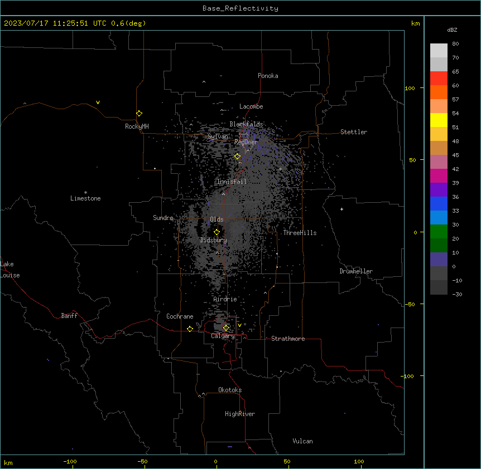Select the Vulcan town label

coord(302,441)
